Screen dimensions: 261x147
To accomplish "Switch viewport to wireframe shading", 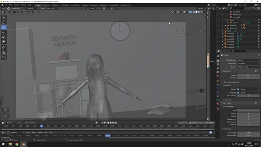I will pos(194,12).
